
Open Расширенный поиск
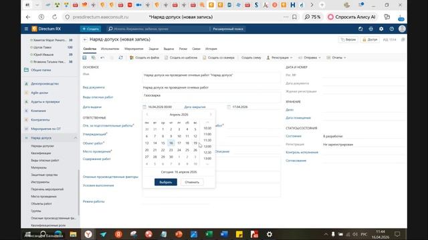(228, 29)
